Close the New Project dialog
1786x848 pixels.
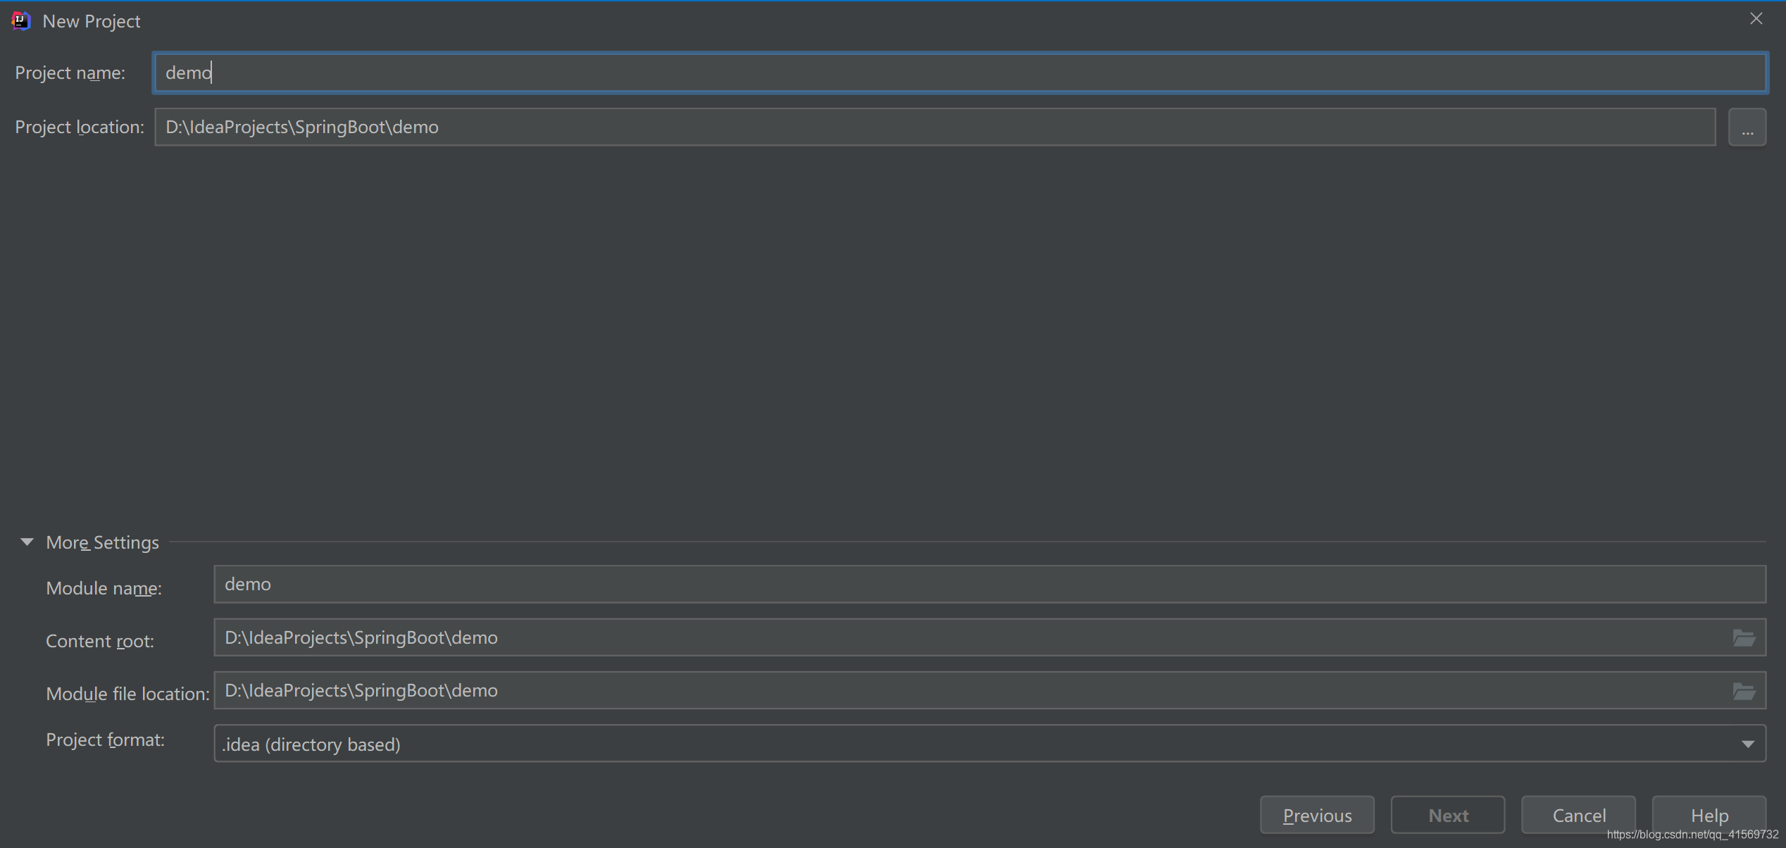pos(1756,19)
